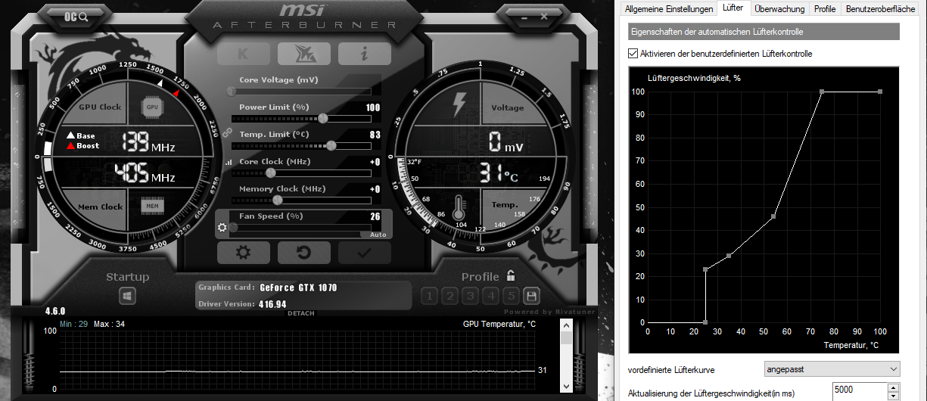
Task: Toggle the Startup Windows logo button
Action: click(127, 297)
